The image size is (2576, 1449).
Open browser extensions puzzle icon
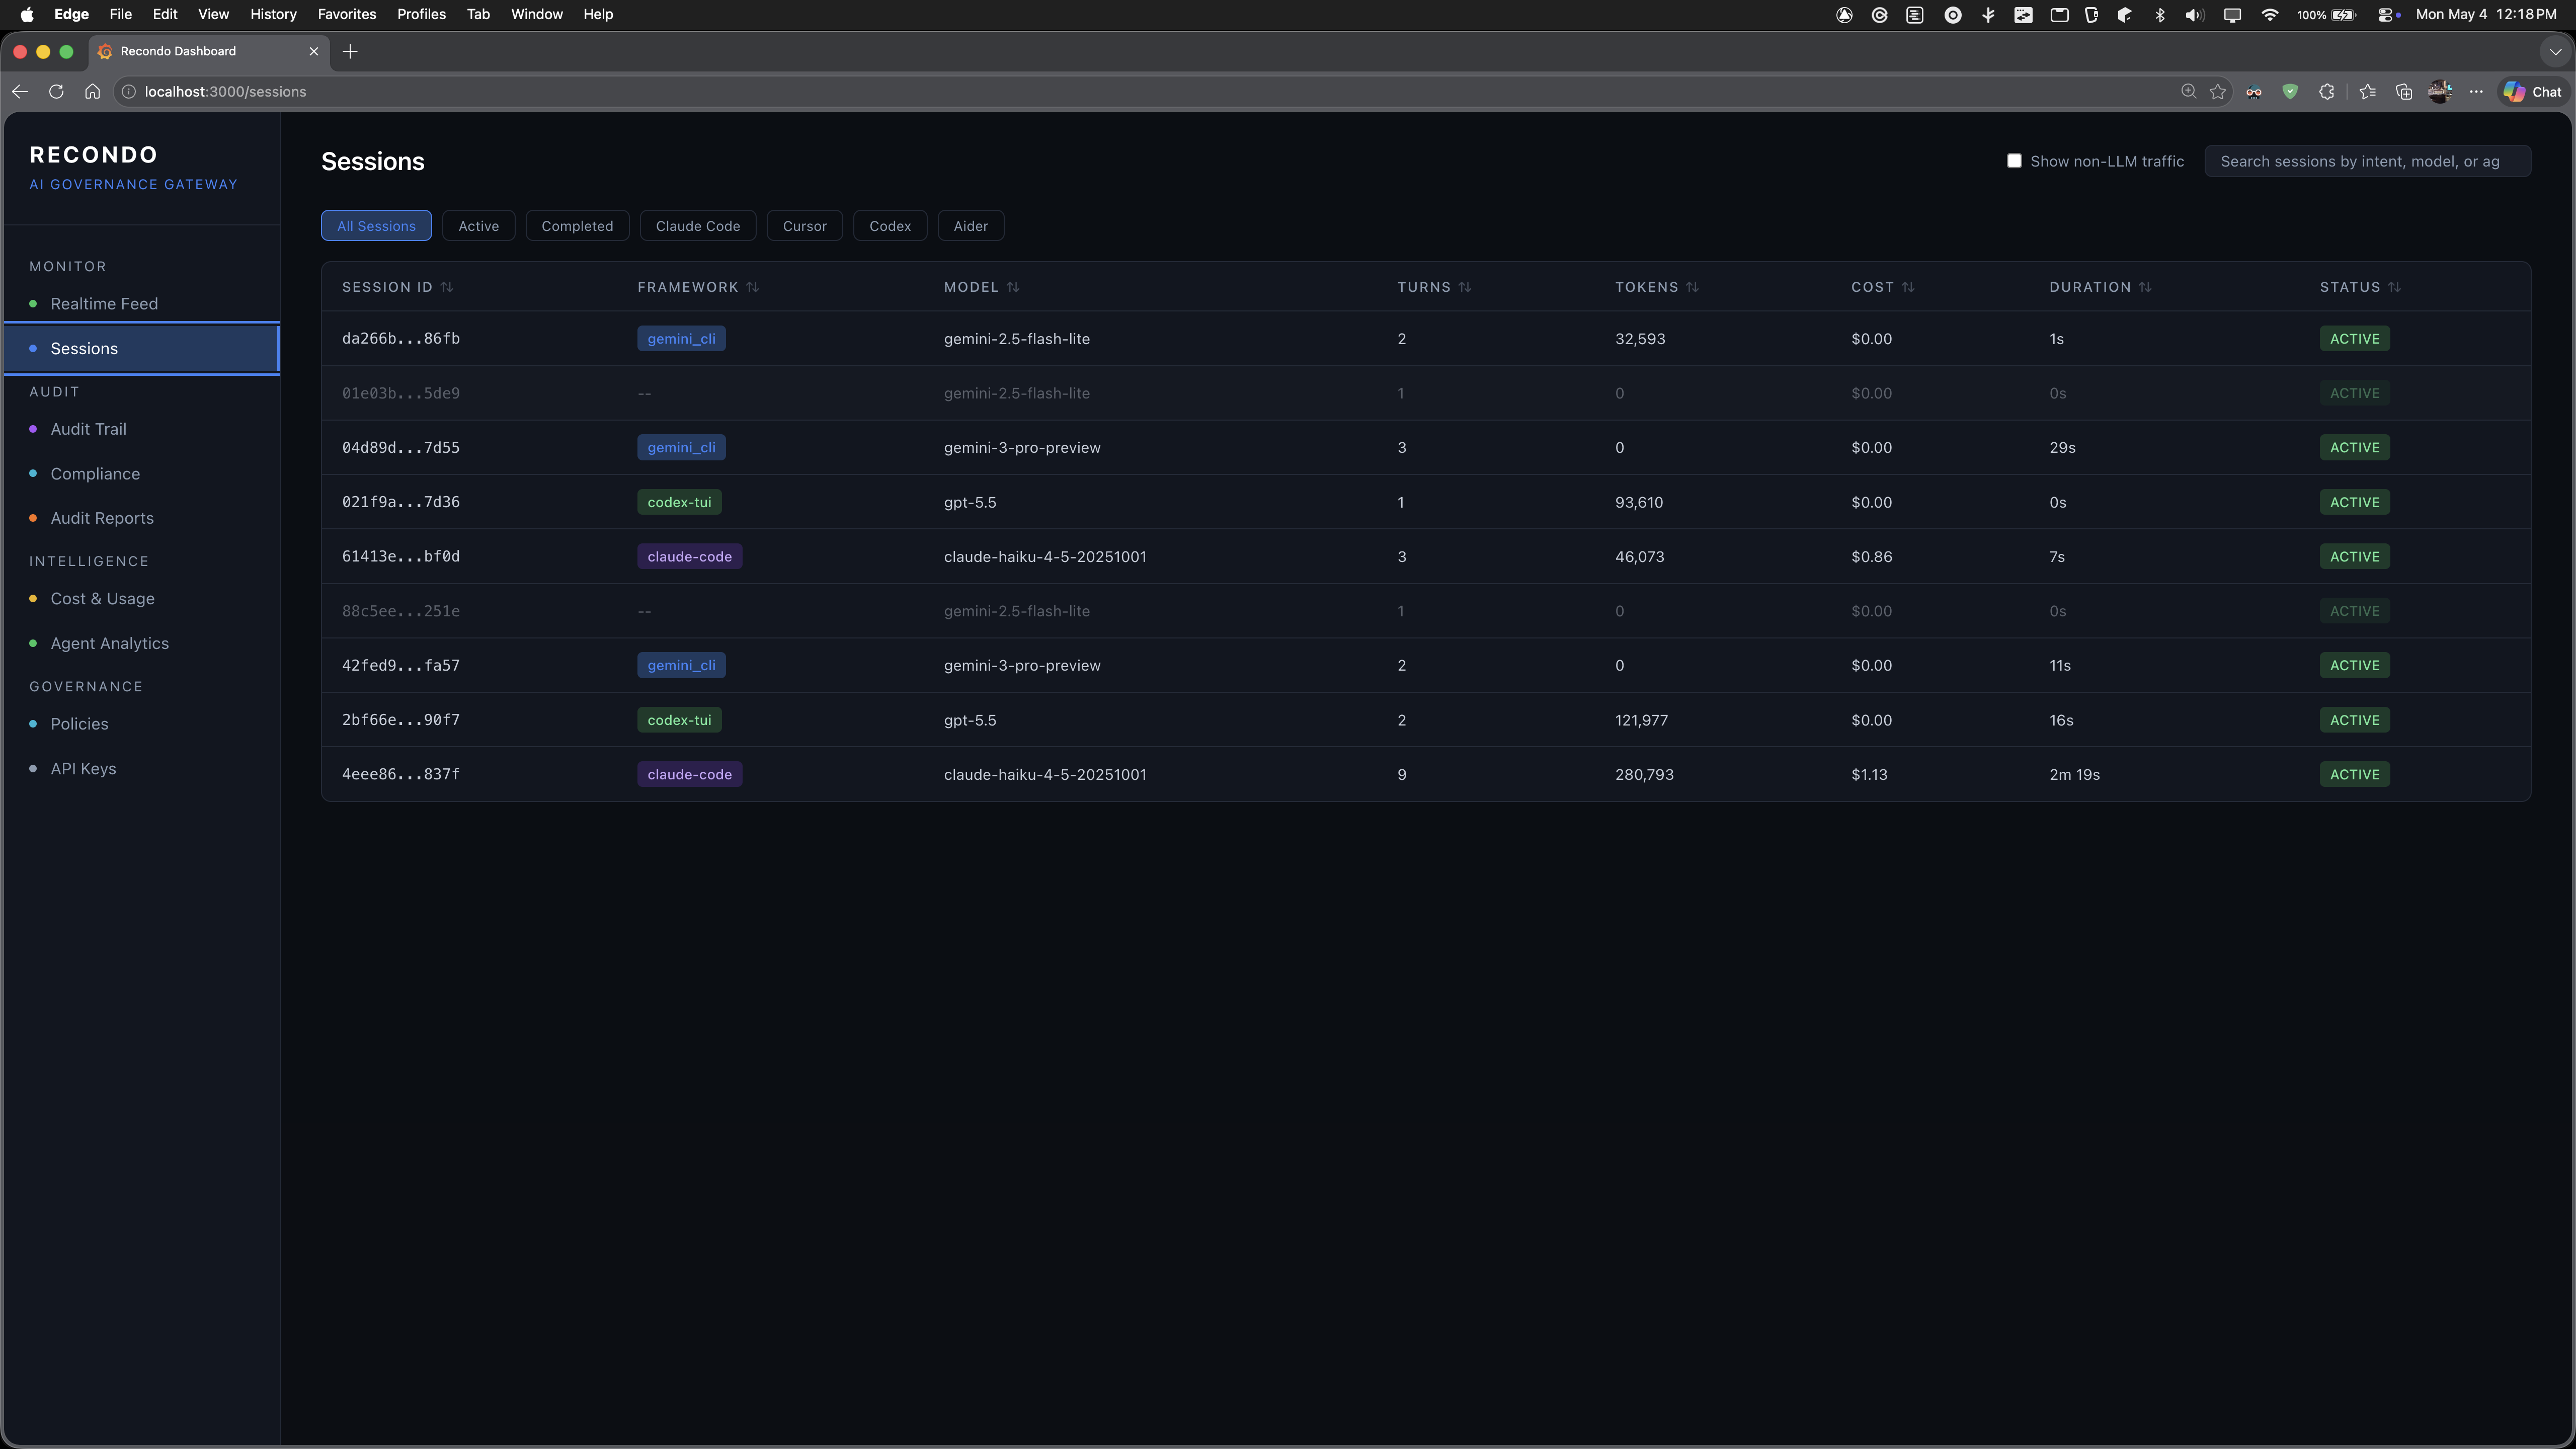[2327, 91]
